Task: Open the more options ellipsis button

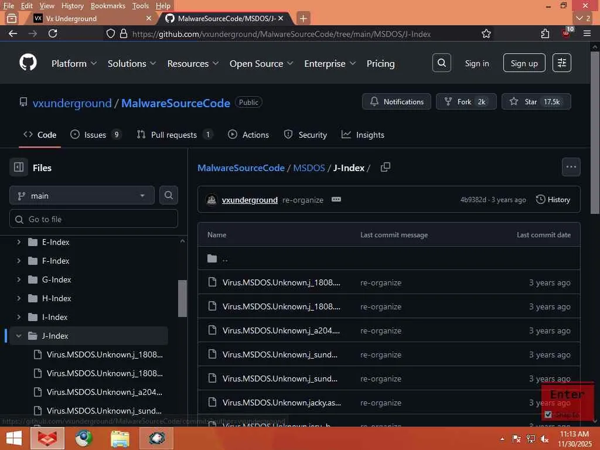Action: pyautogui.click(x=571, y=167)
